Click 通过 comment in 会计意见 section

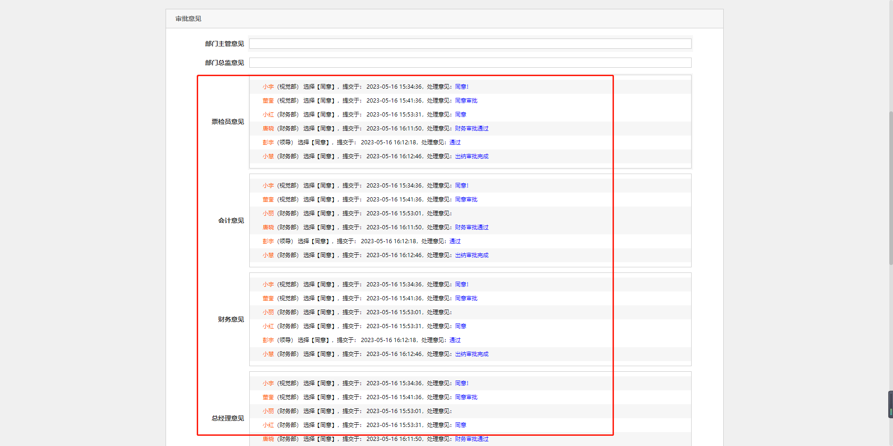point(455,241)
